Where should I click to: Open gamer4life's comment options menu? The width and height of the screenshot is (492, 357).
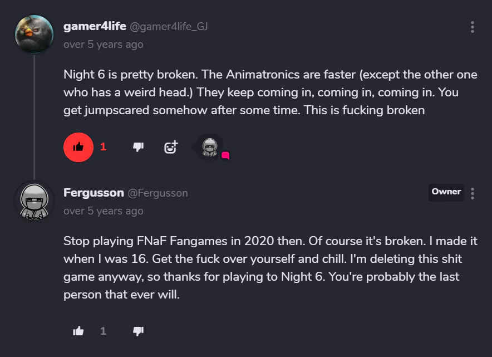473,27
